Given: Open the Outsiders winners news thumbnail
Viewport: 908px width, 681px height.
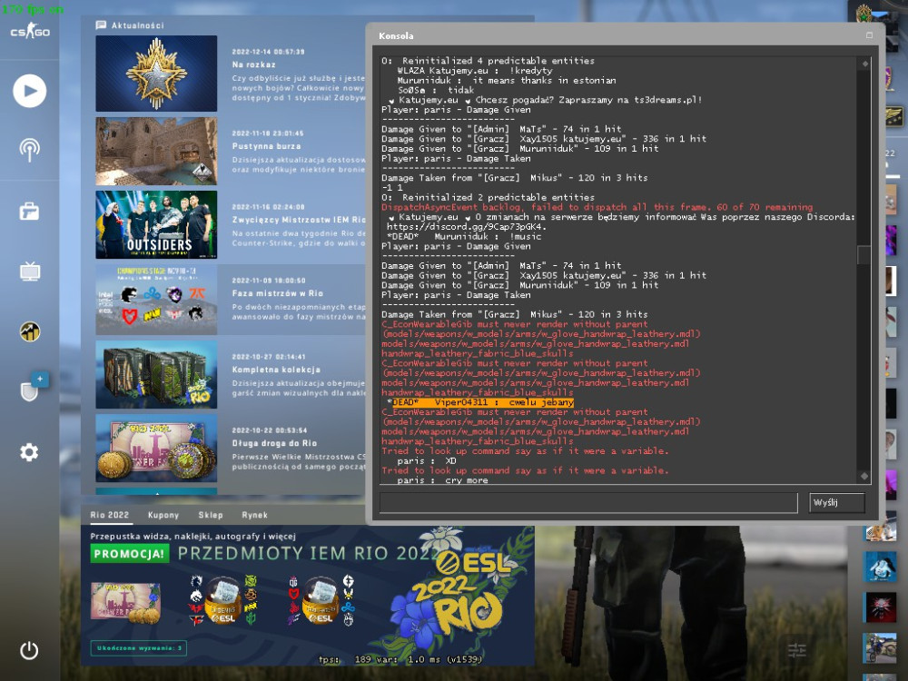Looking at the screenshot, I should (x=156, y=224).
